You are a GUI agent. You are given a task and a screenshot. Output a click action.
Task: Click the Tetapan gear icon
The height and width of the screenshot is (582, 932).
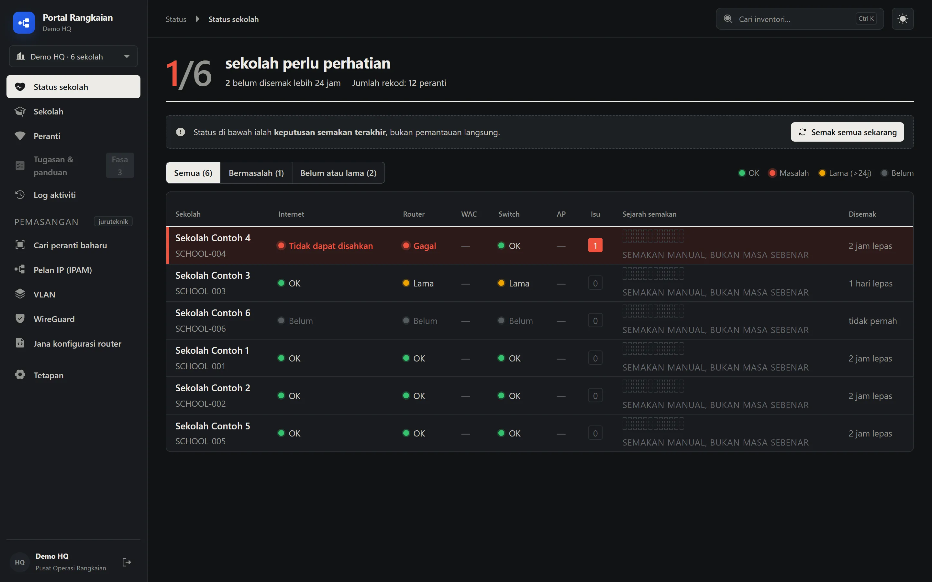(x=20, y=375)
